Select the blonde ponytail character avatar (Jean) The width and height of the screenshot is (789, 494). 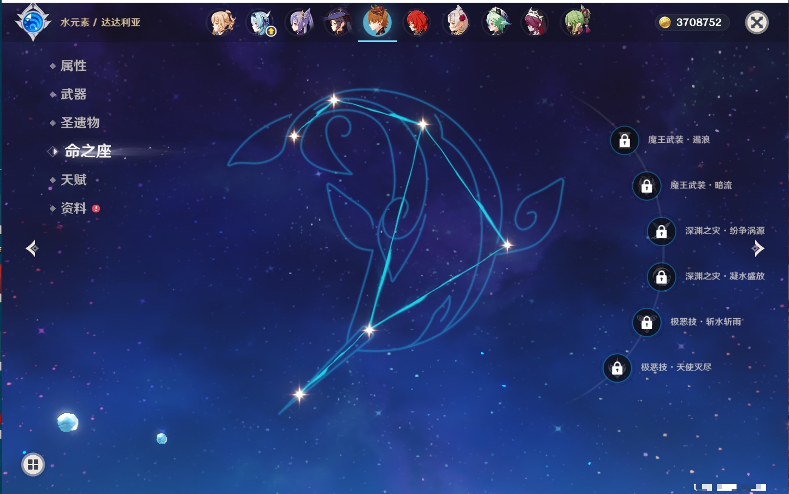point(222,22)
